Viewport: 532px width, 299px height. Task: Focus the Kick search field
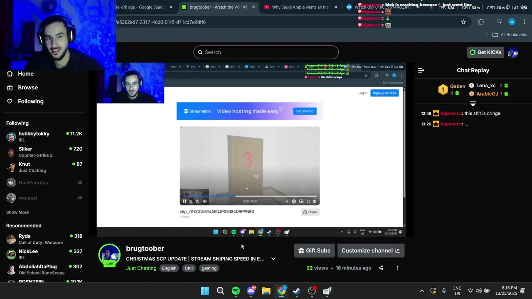pyautogui.click(x=266, y=52)
